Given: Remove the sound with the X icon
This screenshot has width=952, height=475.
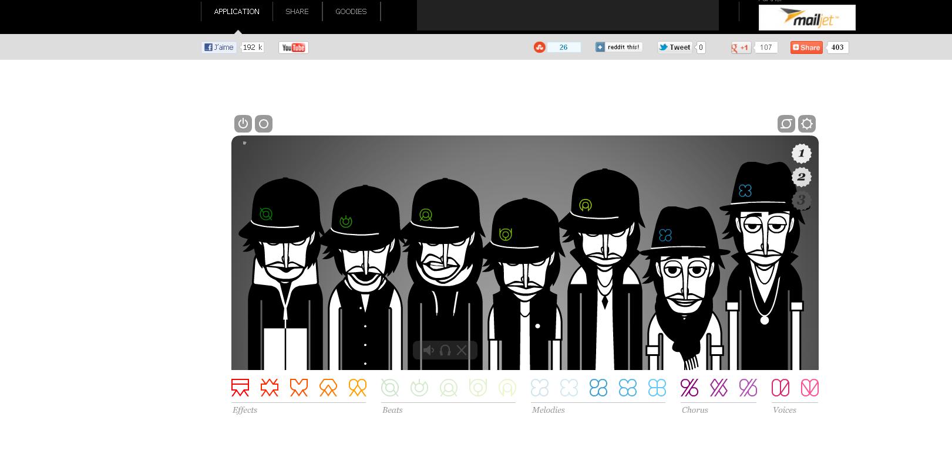Looking at the screenshot, I should tap(462, 350).
